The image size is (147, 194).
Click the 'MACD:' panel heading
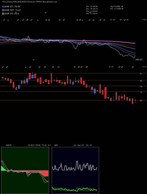point(9,145)
